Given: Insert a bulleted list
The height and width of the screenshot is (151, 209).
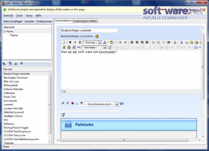Looking at the screenshot, I should coord(153,43).
